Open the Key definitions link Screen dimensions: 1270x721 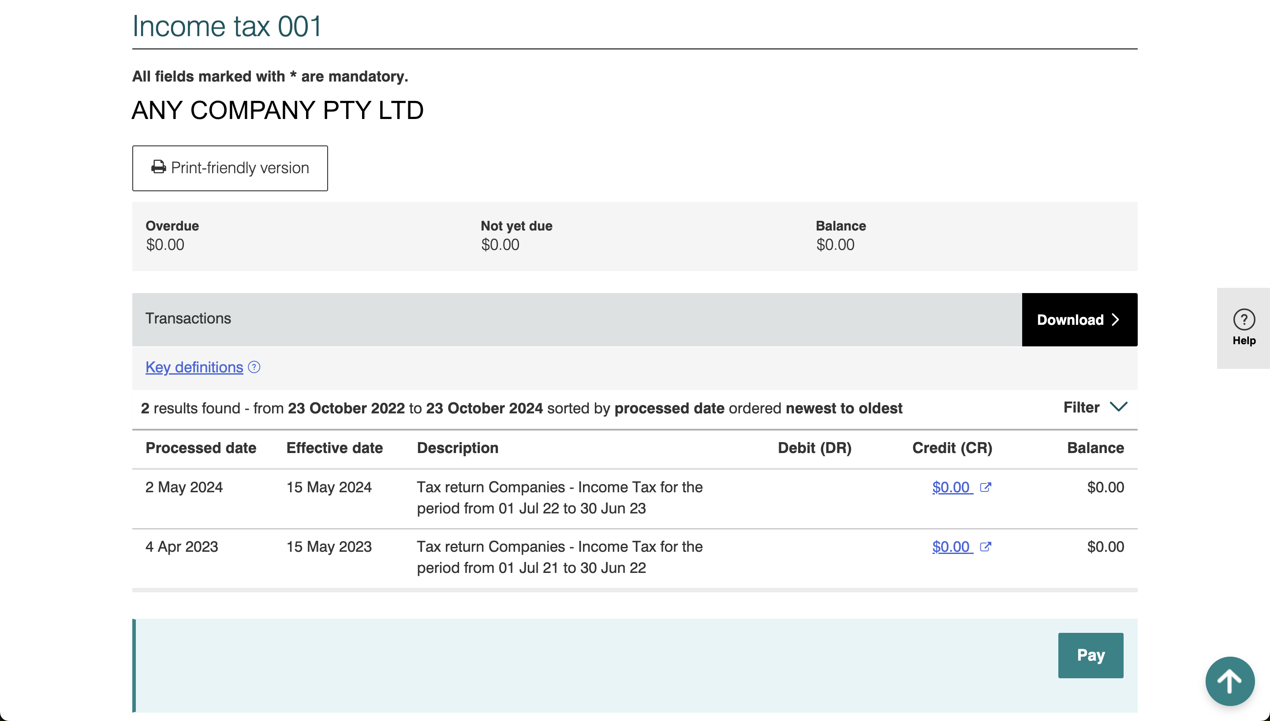tap(194, 367)
